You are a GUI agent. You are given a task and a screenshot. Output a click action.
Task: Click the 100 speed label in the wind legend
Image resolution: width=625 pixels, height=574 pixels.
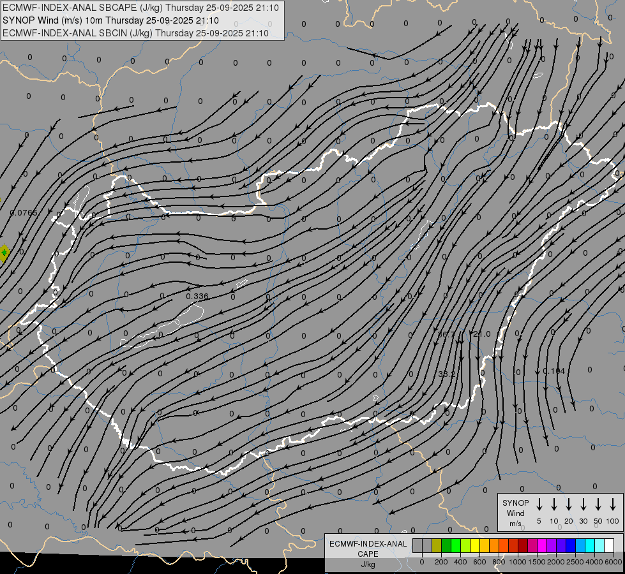[613, 521]
